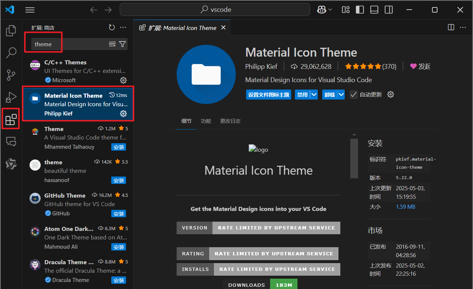
Task: Select Material Icon Theme in the list
Action: pos(78,104)
